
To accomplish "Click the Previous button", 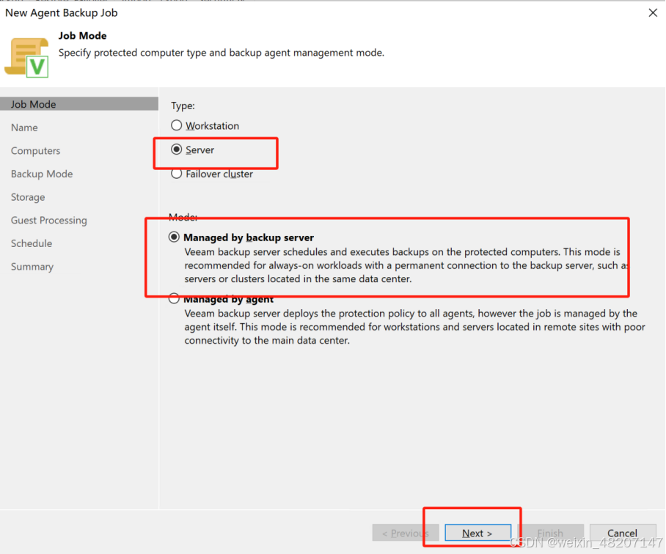I will click(405, 533).
